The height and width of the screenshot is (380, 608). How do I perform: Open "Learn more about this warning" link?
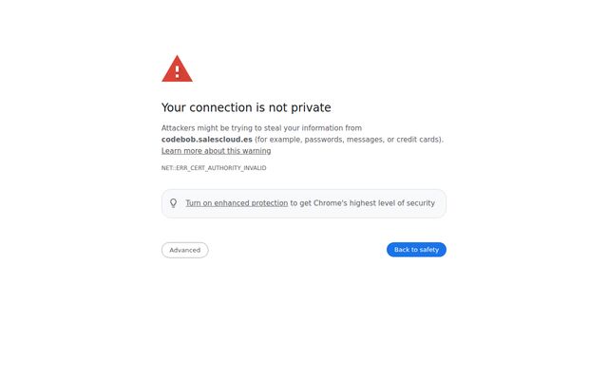(x=216, y=151)
